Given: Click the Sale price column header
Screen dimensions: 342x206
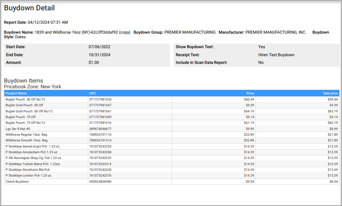Looking at the screenshot, I should pos(331,93).
